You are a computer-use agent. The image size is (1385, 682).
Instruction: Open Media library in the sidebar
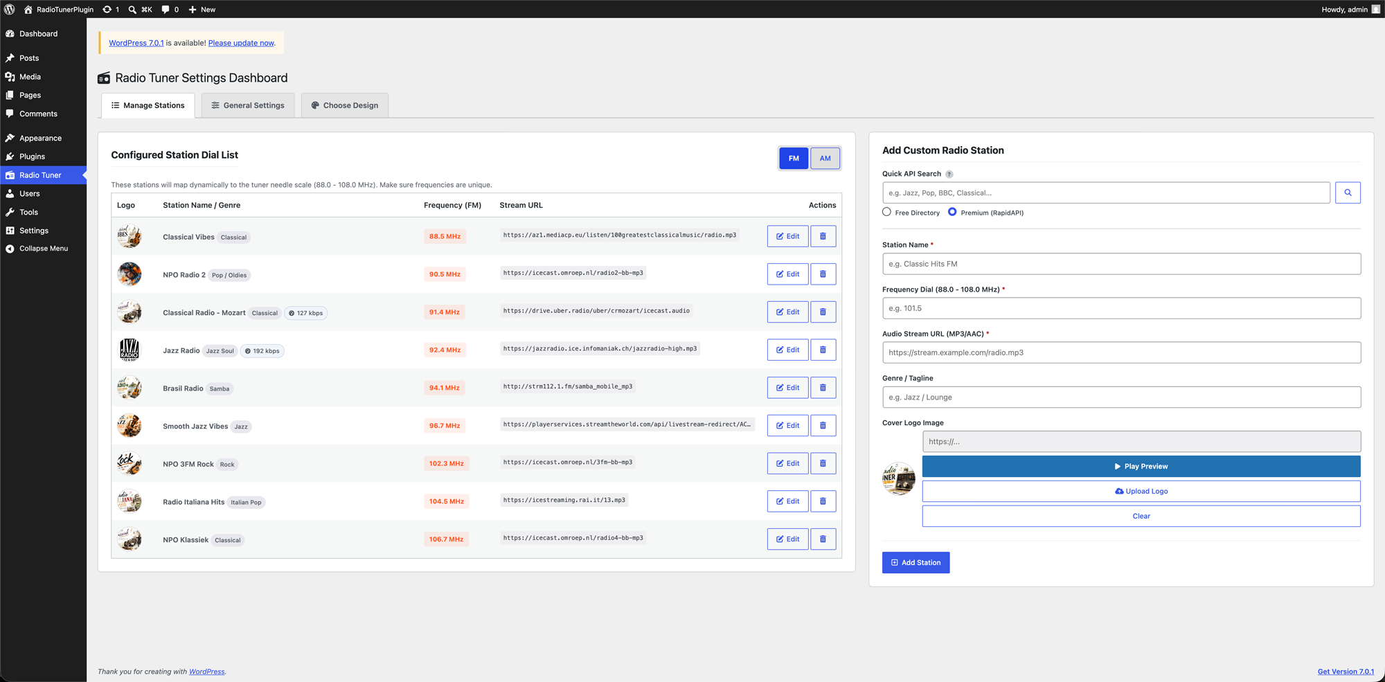pos(43,77)
